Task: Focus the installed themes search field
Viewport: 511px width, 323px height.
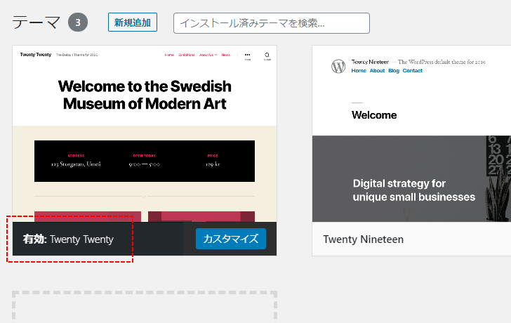Action: tap(271, 23)
